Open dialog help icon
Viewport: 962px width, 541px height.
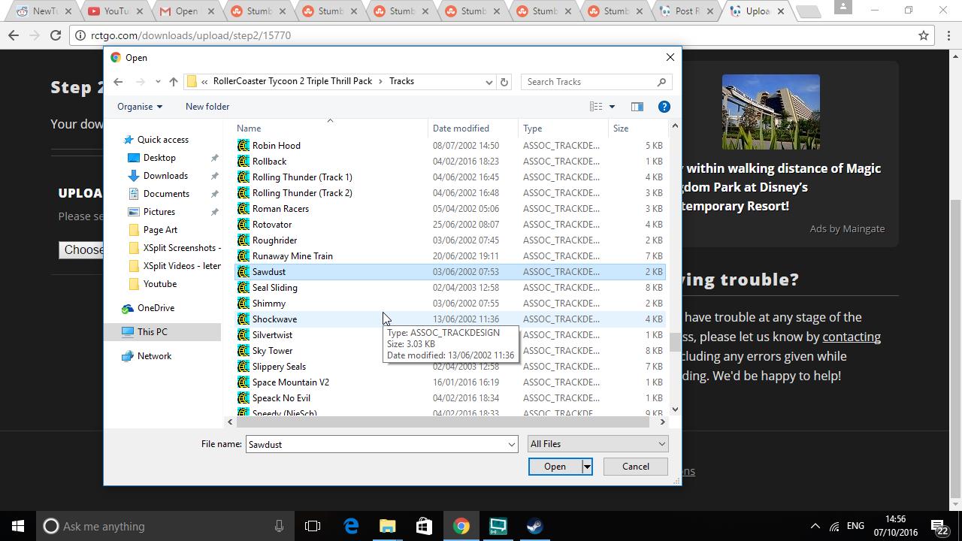click(x=664, y=107)
